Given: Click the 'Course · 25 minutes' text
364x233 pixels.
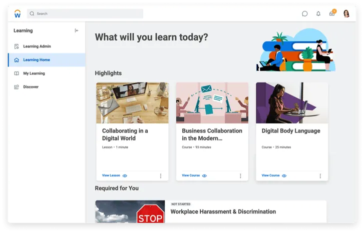Looking at the screenshot, I should click(x=276, y=147).
